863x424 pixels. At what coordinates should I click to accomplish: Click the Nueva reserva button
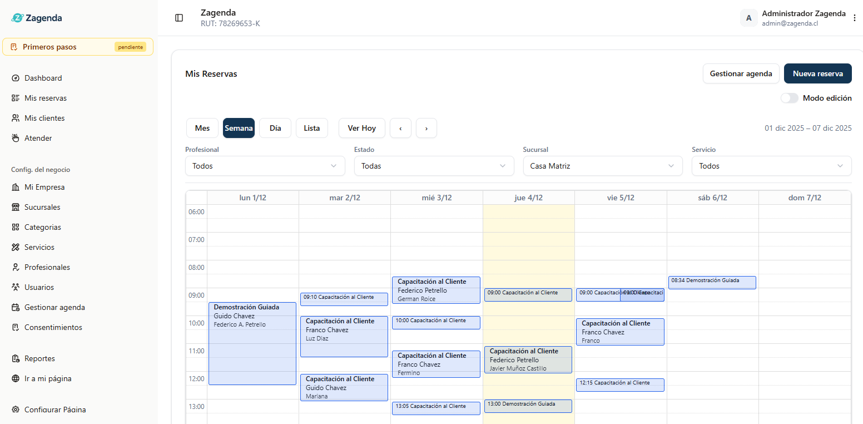(817, 73)
